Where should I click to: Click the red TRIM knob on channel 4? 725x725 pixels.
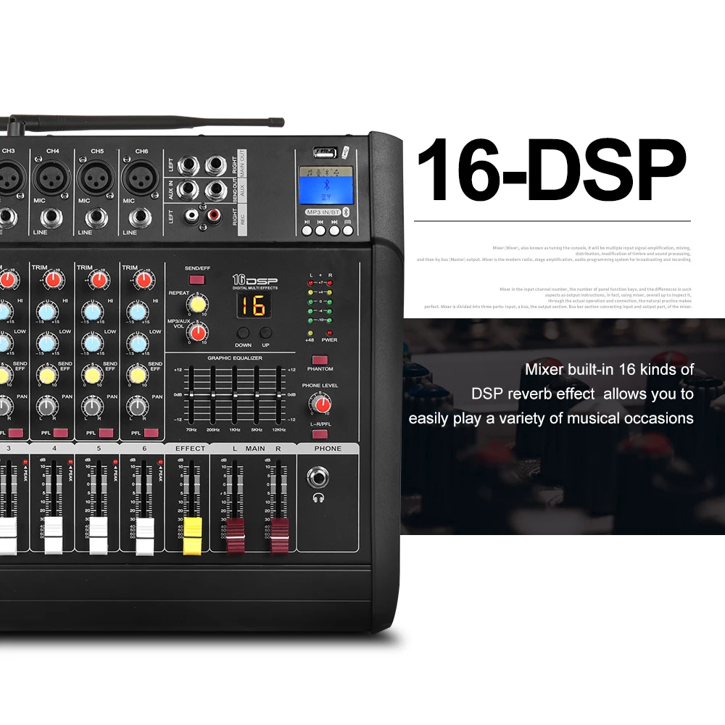coord(54,280)
